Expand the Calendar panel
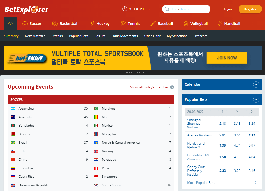The image size is (265, 191). 256,84
